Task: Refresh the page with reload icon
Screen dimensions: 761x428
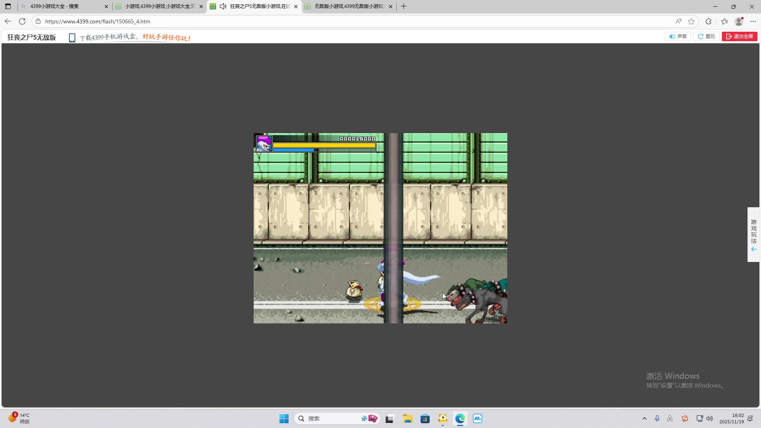Action: (22, 21)
